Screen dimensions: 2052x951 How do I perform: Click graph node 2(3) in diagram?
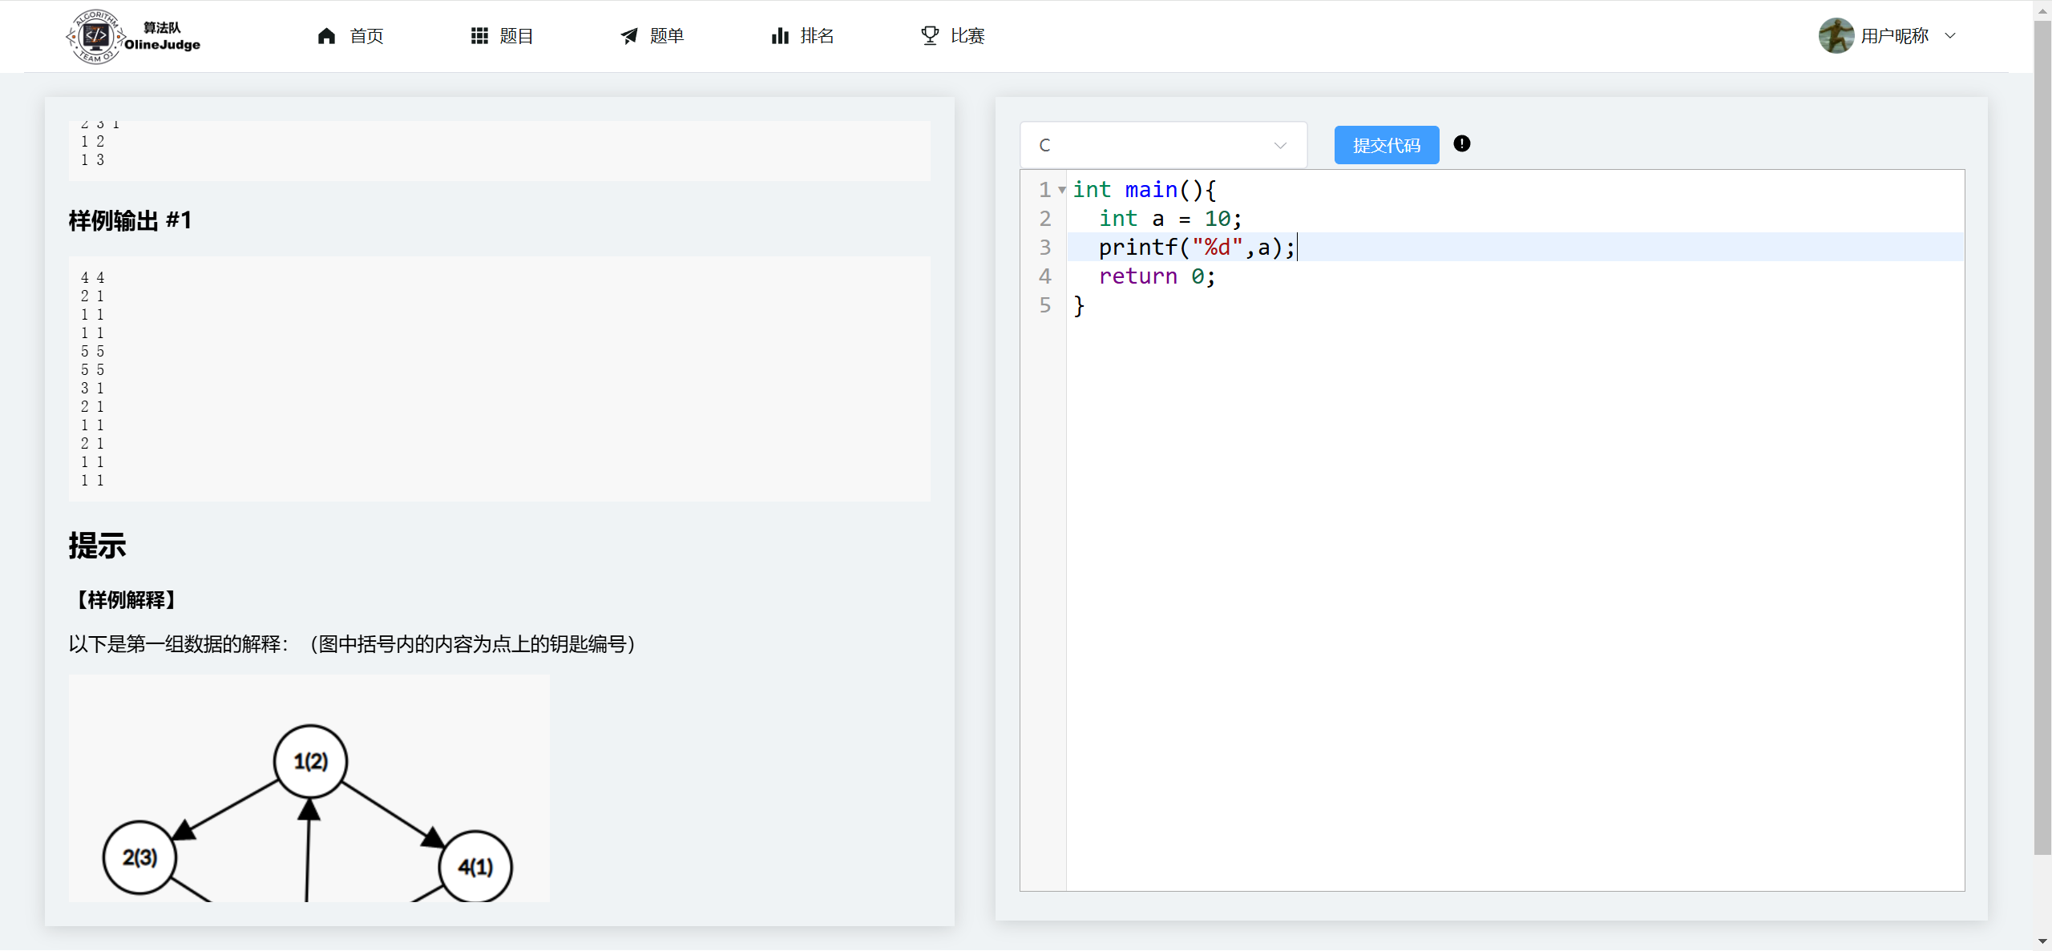[x=139, y=857]
